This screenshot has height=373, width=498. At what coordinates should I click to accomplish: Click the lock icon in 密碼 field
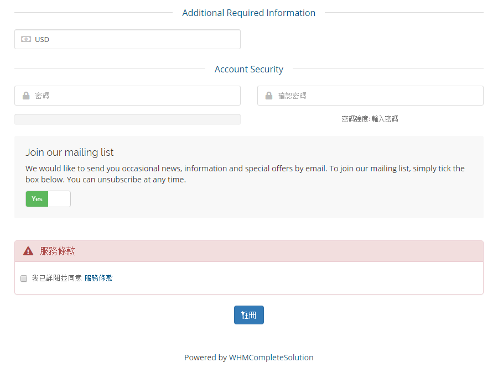[26, 96]
